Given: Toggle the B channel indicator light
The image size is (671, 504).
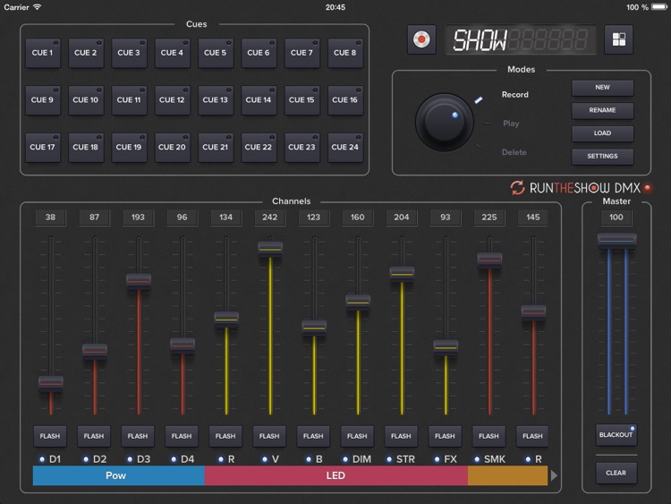Looking at the screenshot, I should click(309, 459).
